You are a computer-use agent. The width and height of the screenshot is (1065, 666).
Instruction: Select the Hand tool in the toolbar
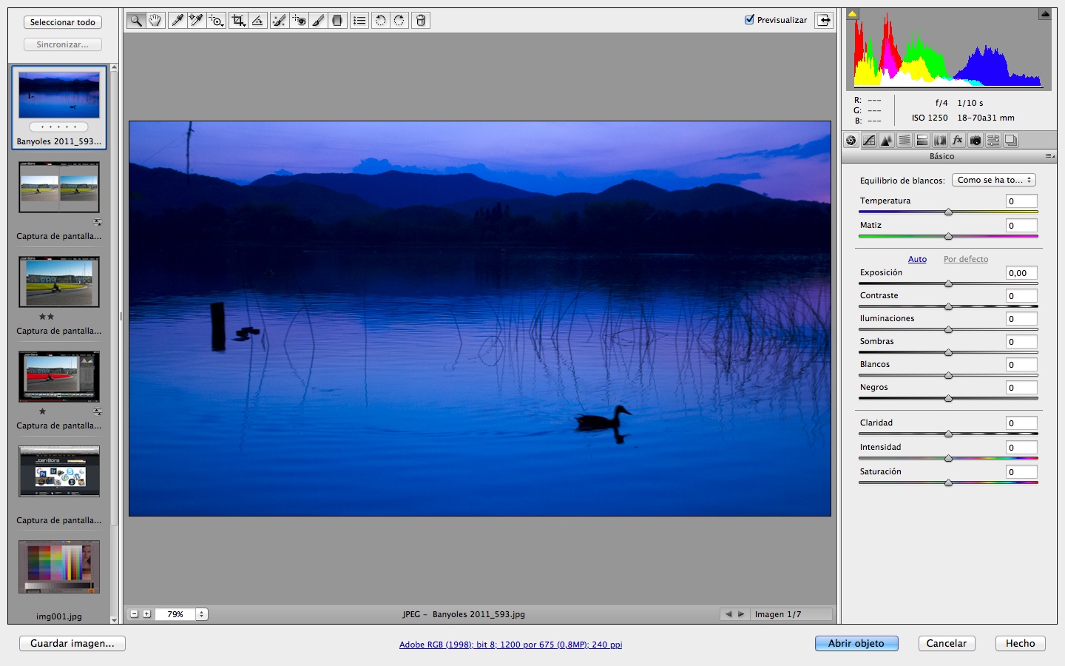(155, 21)
